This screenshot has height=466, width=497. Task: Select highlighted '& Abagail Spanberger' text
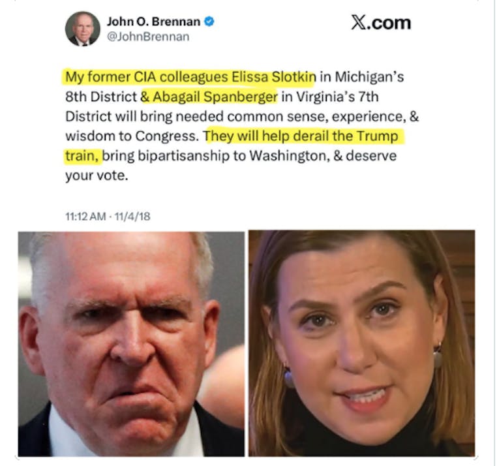[x=209, y=97]
